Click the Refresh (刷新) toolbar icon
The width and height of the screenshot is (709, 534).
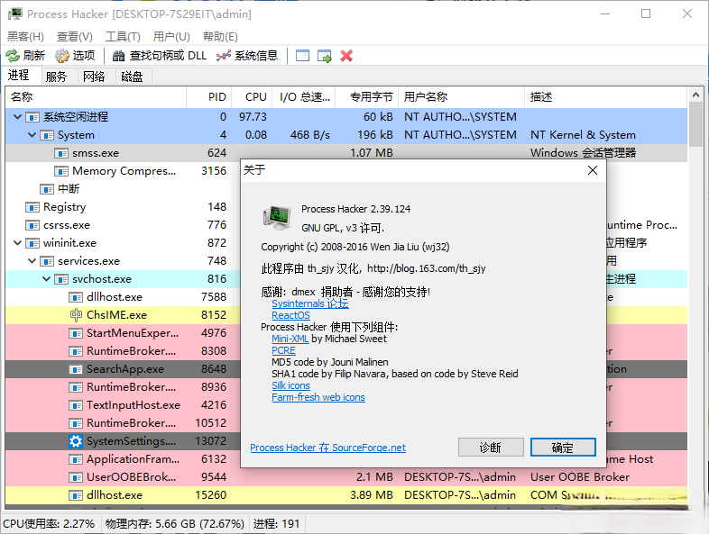point(13,56)
